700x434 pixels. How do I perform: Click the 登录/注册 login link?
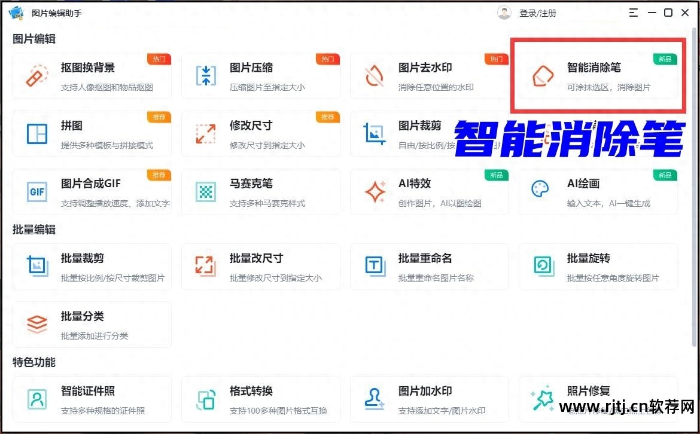(538, 13)
